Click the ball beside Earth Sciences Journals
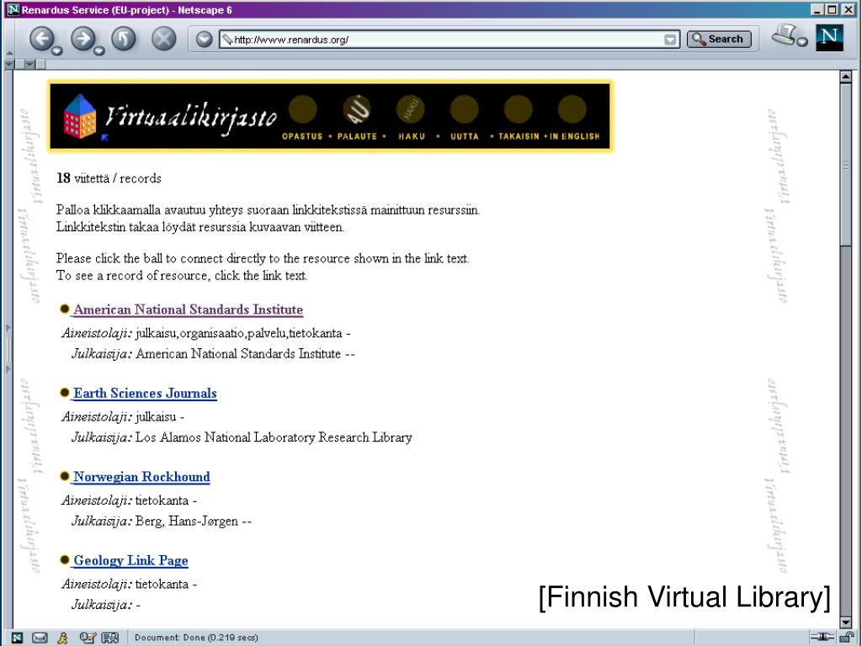 (x=64, y=392)
